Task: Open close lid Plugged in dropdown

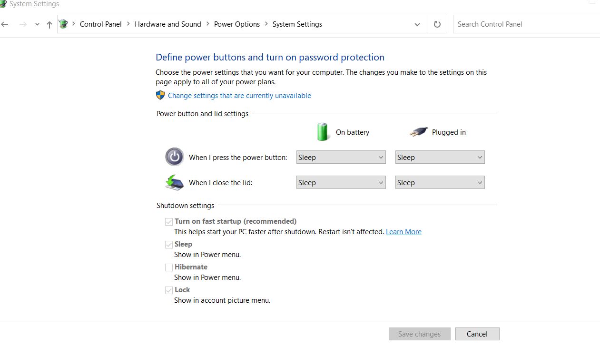Action: [x=440, y=183]
